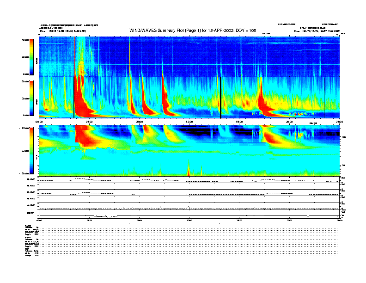Click the RAD2 color scale bar

31,57
